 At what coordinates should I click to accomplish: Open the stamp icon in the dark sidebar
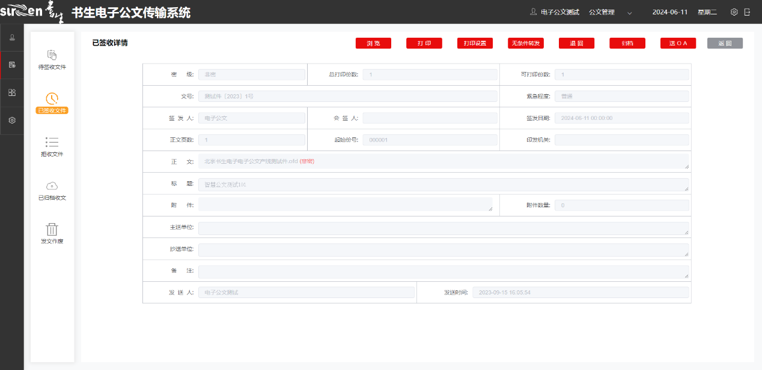click(x=12, y=37)
